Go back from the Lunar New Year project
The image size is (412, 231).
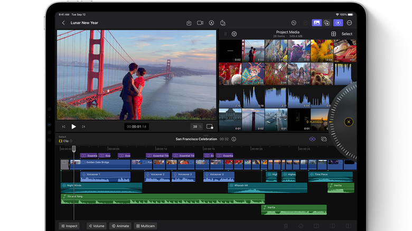point(63,23)
